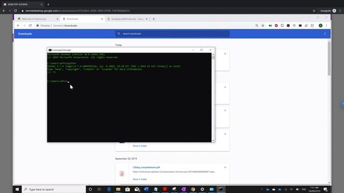Bookmark the remote desktop page with the star
The width and height of the screenshot is (344, 193).
tap(314, 11)
